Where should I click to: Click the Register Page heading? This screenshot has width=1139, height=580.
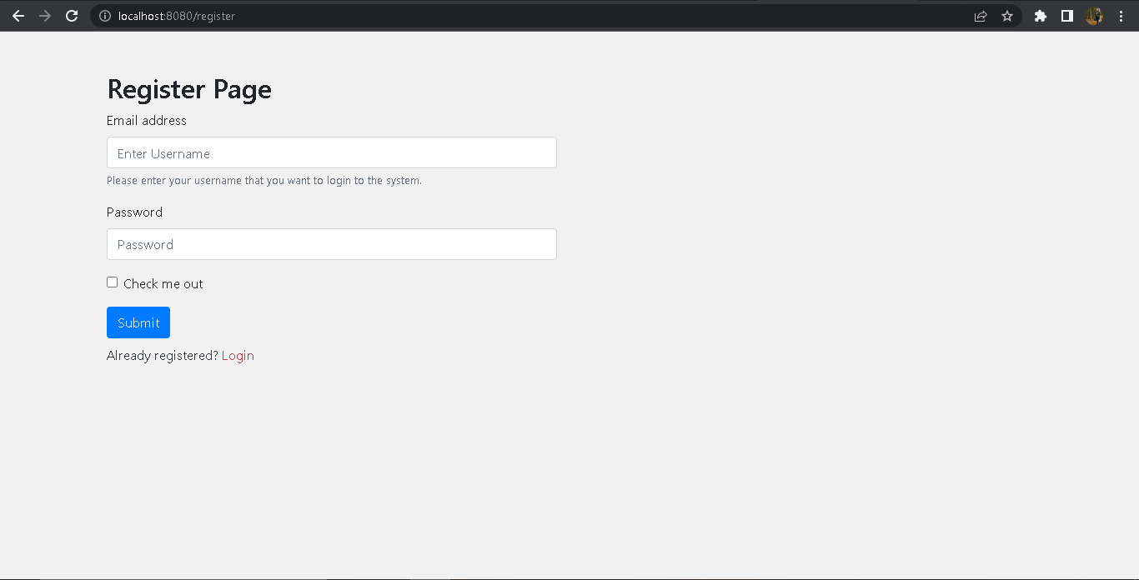[x=188, y=89]
